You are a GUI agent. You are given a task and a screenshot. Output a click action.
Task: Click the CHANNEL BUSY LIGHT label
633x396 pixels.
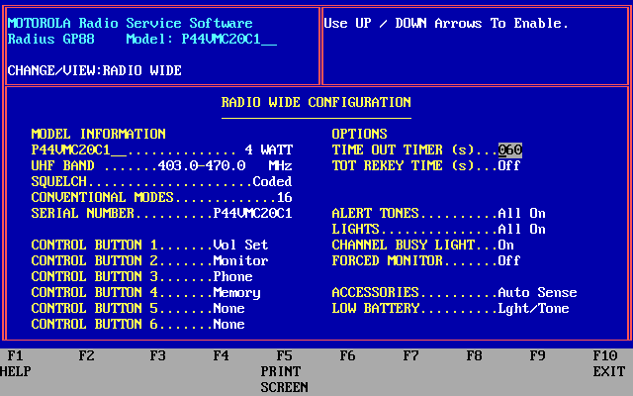(x=403, y=245)
